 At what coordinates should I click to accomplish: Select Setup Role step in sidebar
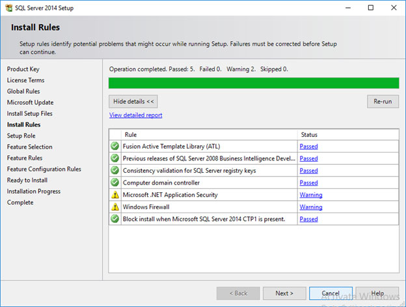pos(21,136)
